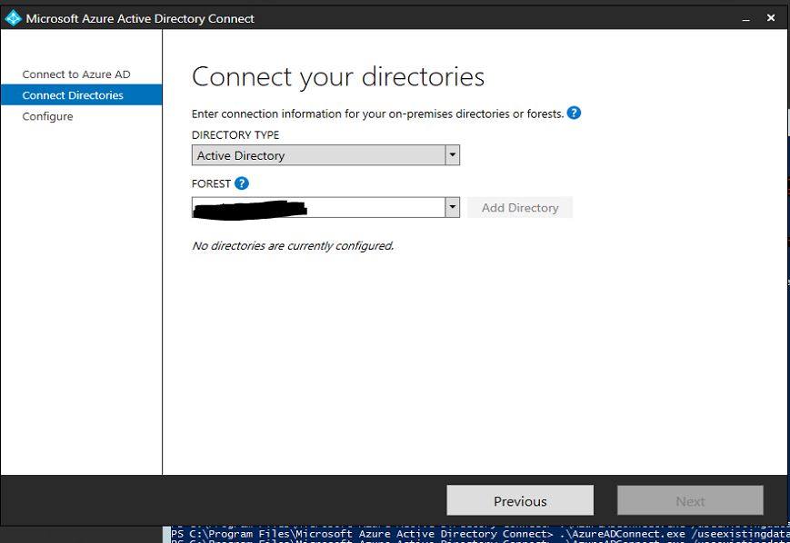This screenshot has height=543, width=790.
Task: Minimize the Azure AD Connect window
Action: pyautogui.click(x=745, y=19)
